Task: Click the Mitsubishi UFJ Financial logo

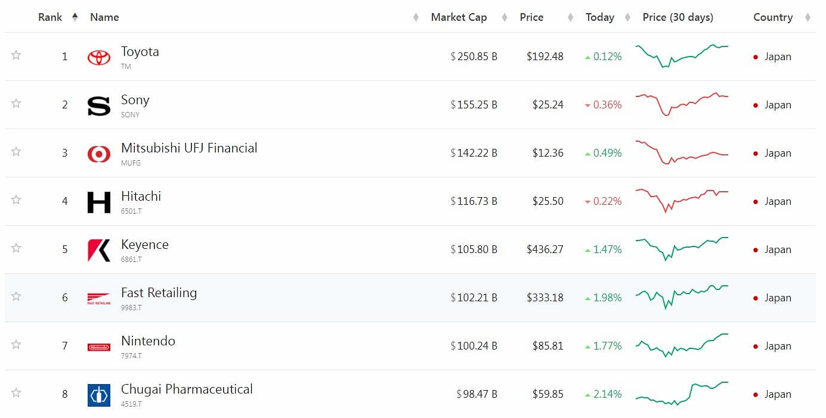Action: (x=99, y=154)
